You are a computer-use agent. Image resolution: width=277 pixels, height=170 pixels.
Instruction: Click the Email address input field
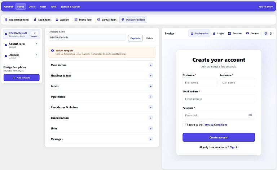click(219, 99)
